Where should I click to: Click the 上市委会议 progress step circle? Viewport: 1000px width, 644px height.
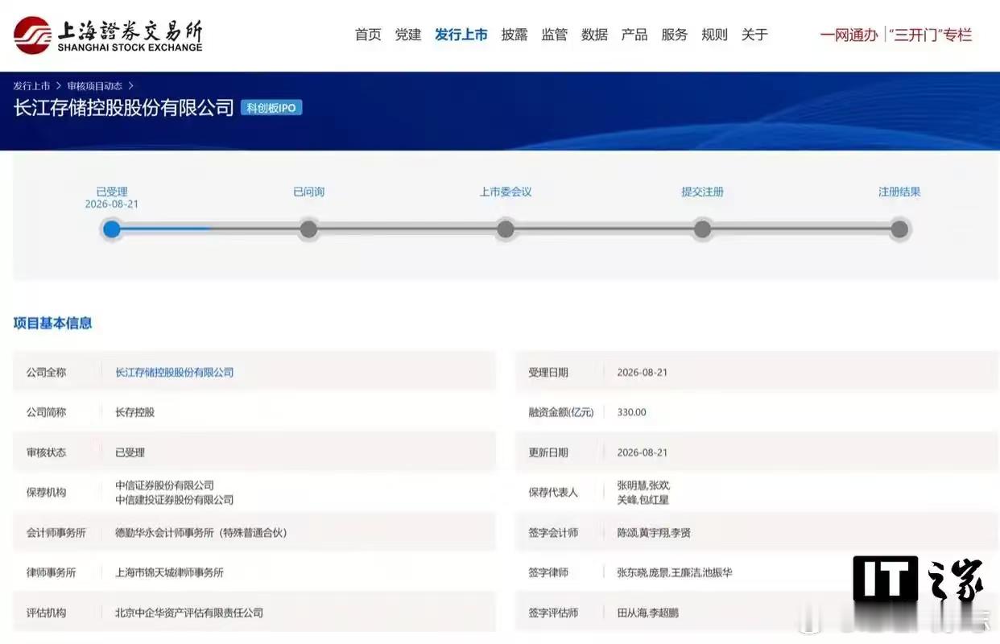[x=506, y=229]
